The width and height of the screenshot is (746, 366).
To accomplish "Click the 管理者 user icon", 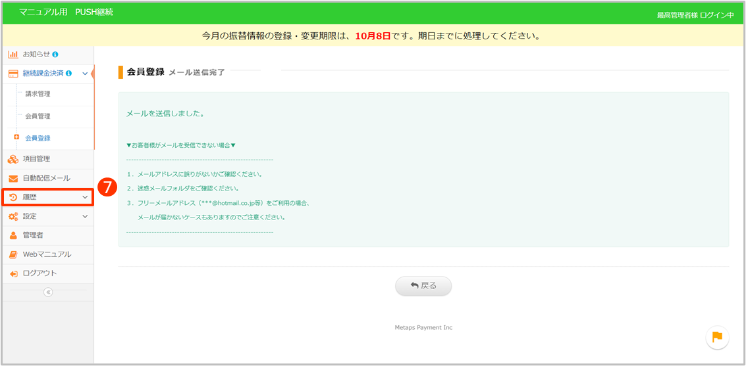I will click(x=13, y=235).
